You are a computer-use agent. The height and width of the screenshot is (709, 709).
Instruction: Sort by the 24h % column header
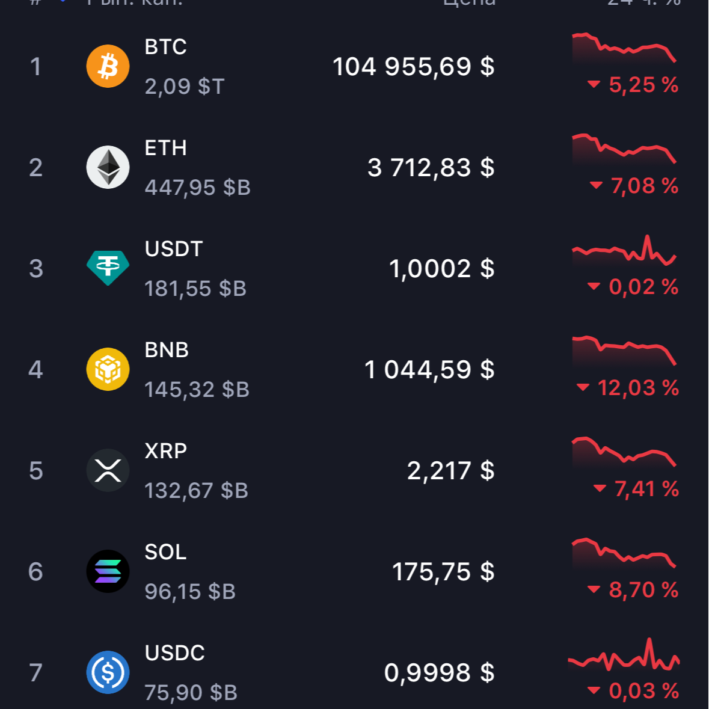pos(643,2)
